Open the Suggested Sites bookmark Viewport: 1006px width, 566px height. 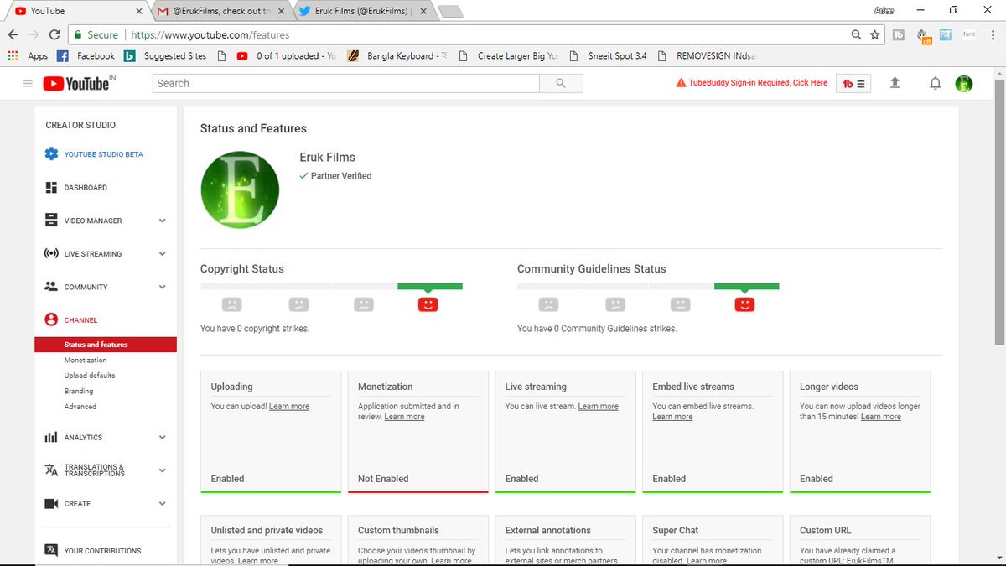[x=164, y=56]
